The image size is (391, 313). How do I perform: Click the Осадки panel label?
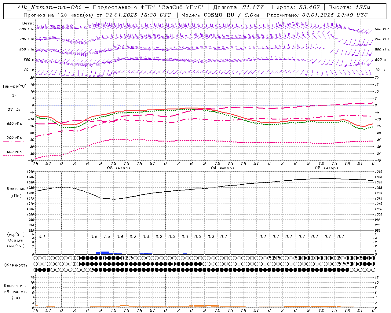pyautogui.click(x=16, y=240)
